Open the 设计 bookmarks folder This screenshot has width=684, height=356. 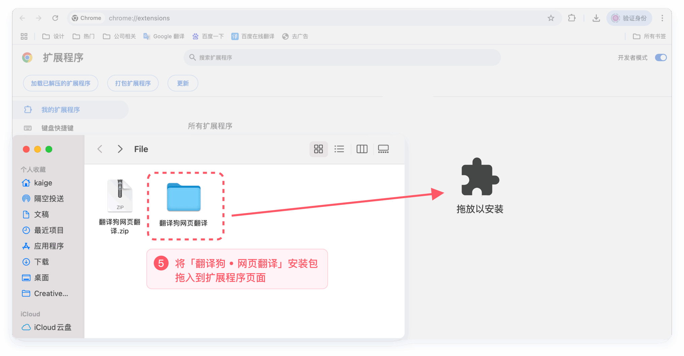click(x=53, y=36)
